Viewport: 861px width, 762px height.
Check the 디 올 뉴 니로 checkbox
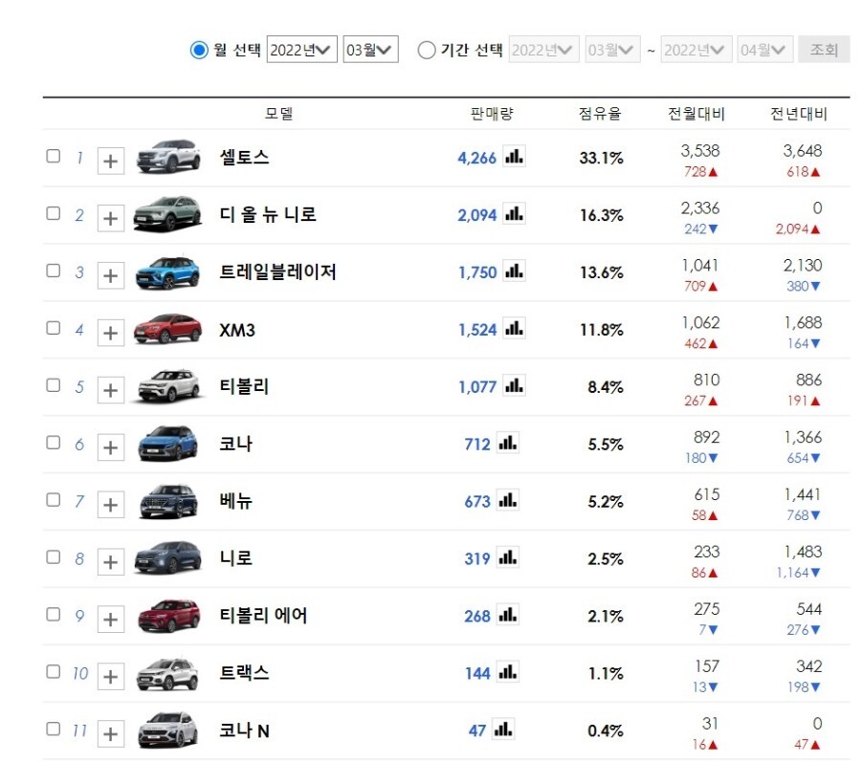coord(54,213)
